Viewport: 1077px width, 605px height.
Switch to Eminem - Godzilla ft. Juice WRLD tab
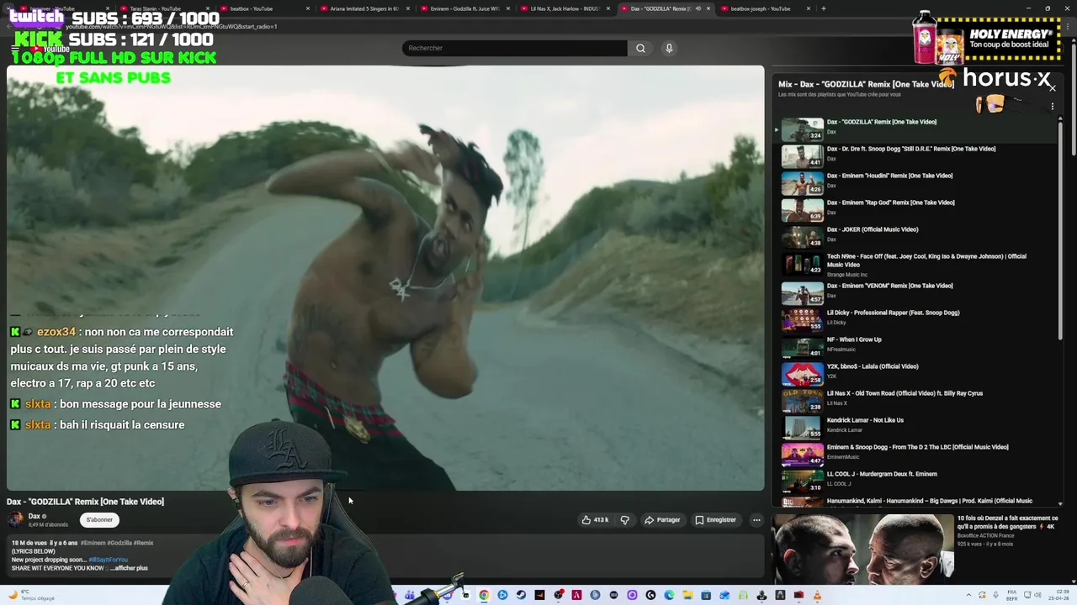click(463, 8)
